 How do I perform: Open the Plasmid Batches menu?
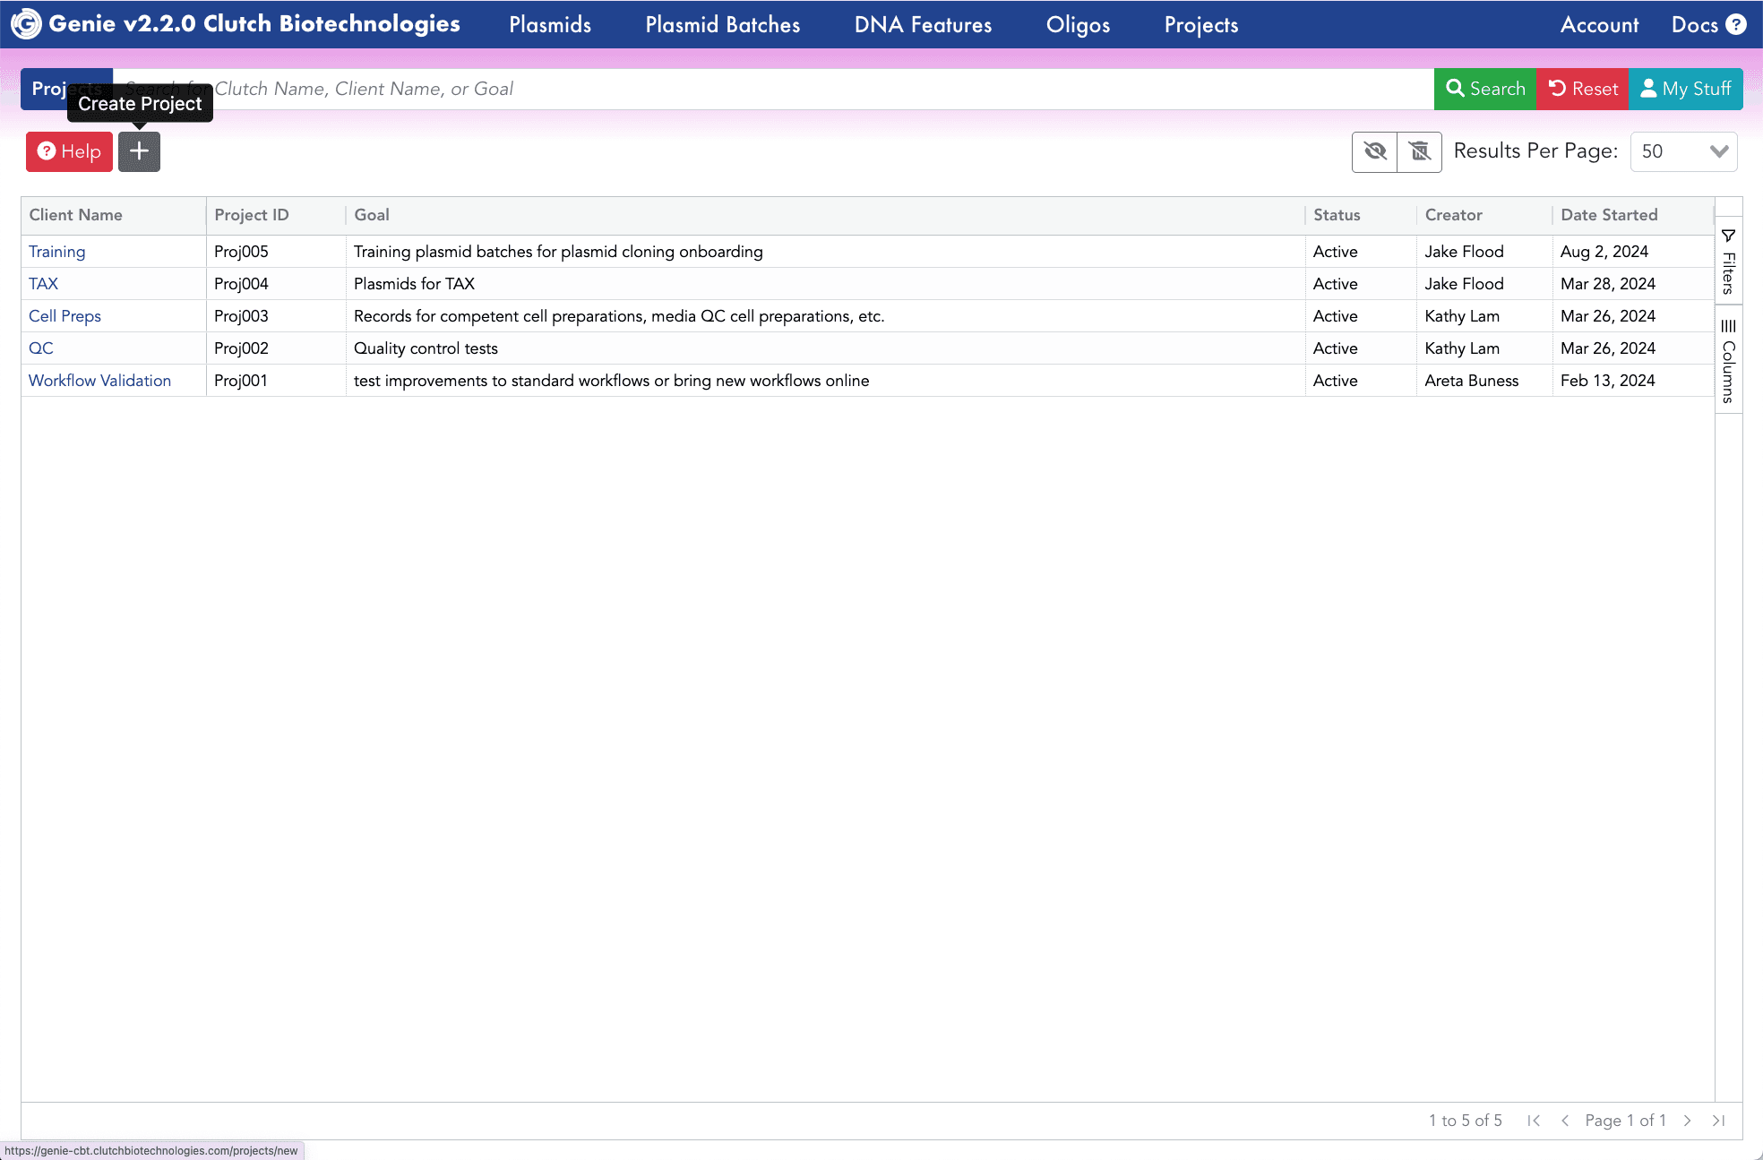pyautogui.click(x=722, y=25)
